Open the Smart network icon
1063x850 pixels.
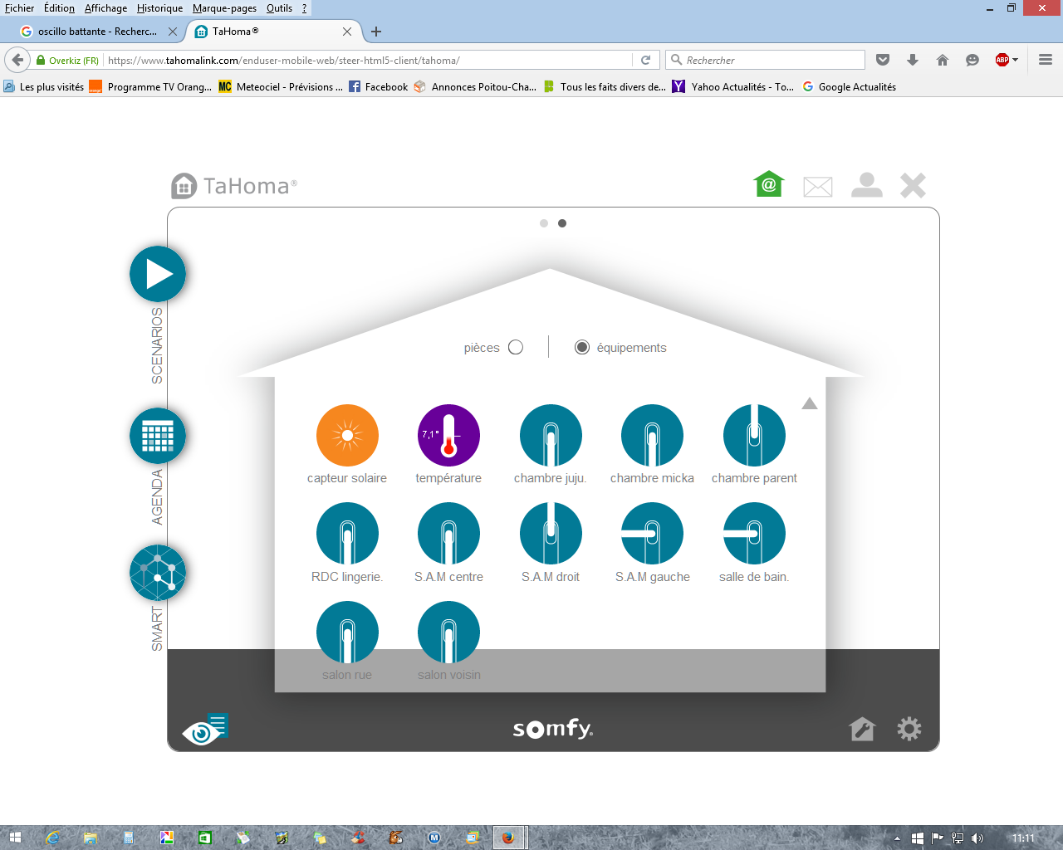158,573
